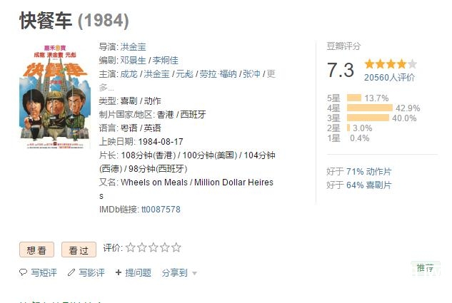The height and width of the screenshot is (303, 452).
Task: Open director 洪金宝 link
Action: (134, 47)
